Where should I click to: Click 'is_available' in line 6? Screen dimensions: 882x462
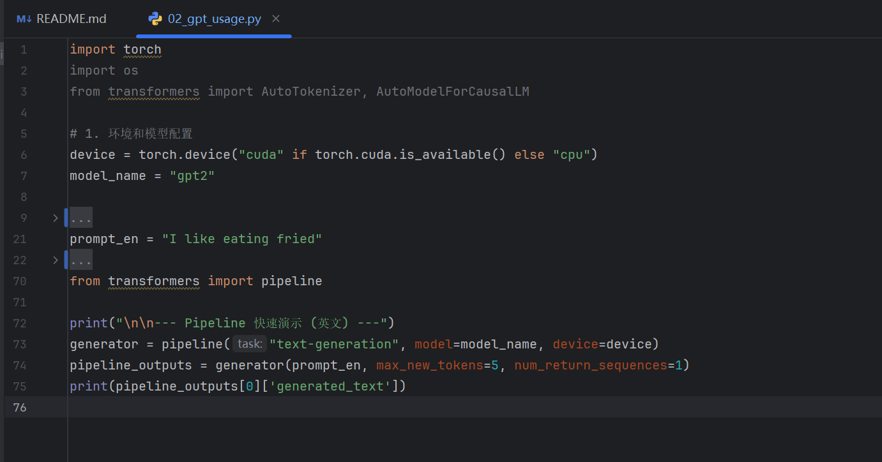[445, 154]
